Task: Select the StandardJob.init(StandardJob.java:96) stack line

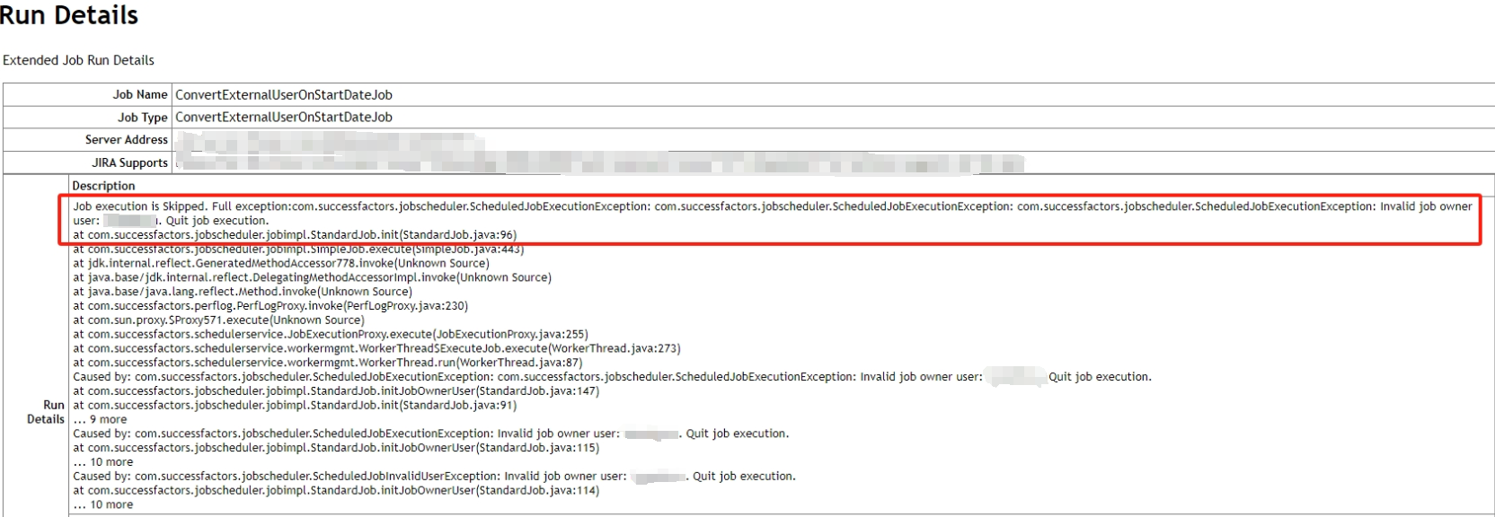Action: pyautogui.click(x=295, y=235)
